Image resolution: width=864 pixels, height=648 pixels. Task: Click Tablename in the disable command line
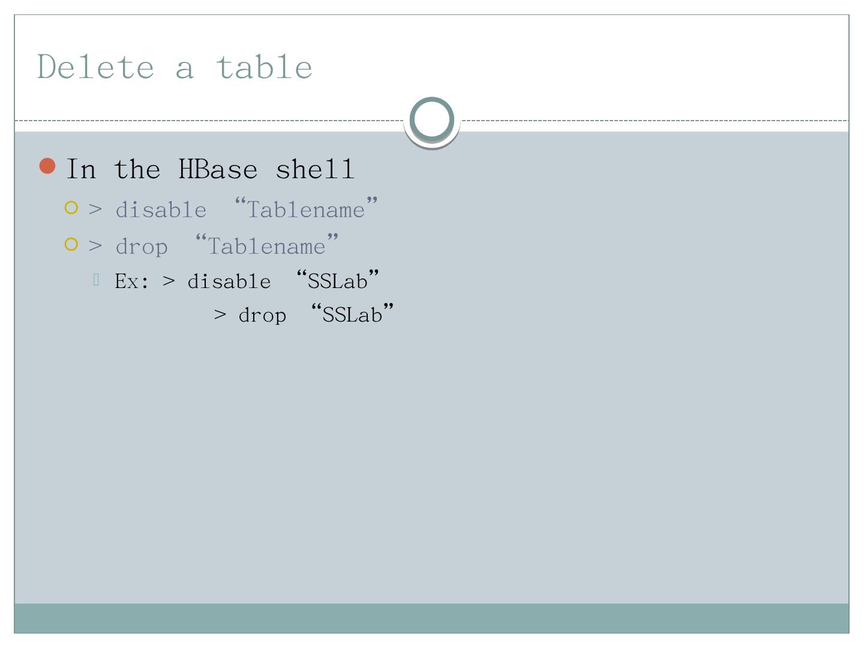[x=305, y=210]
